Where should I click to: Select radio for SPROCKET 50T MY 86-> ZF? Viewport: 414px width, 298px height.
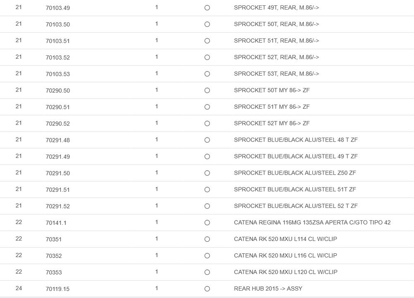(x=207, y=91)
